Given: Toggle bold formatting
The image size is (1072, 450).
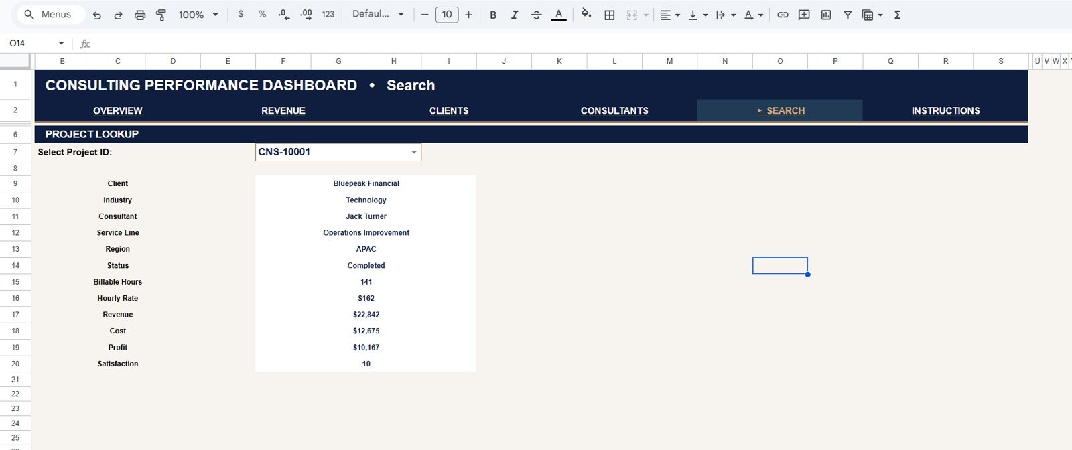Looking at the screenshot, I should pyautogui.click(x=493, y=15).
